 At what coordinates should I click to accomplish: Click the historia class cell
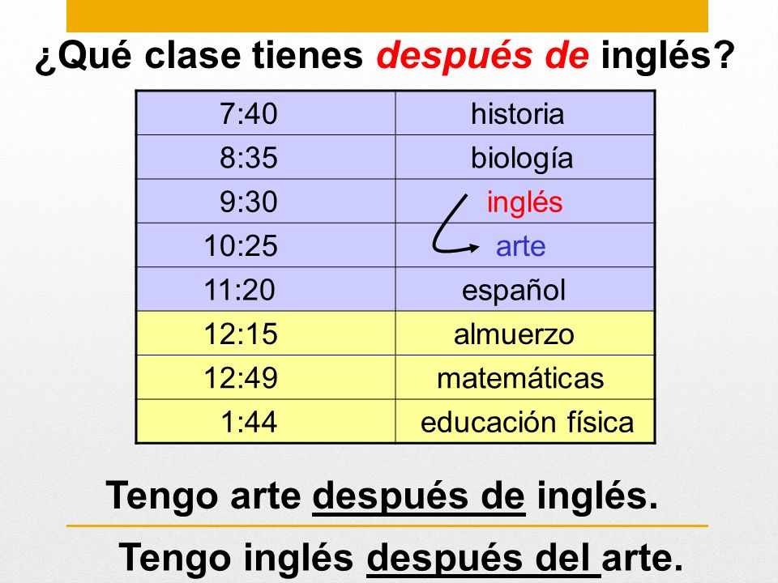coord(525,113)
